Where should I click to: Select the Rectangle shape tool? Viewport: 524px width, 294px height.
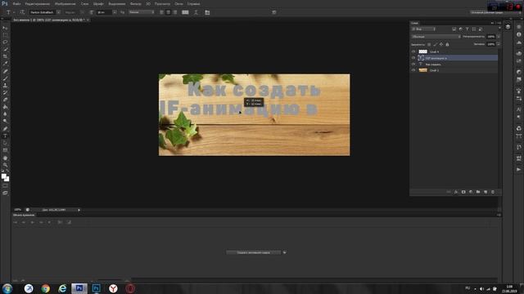pyautogui.click(x=5, y=150)
